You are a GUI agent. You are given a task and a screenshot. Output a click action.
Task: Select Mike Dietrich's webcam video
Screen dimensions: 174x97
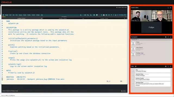[162, 16]
